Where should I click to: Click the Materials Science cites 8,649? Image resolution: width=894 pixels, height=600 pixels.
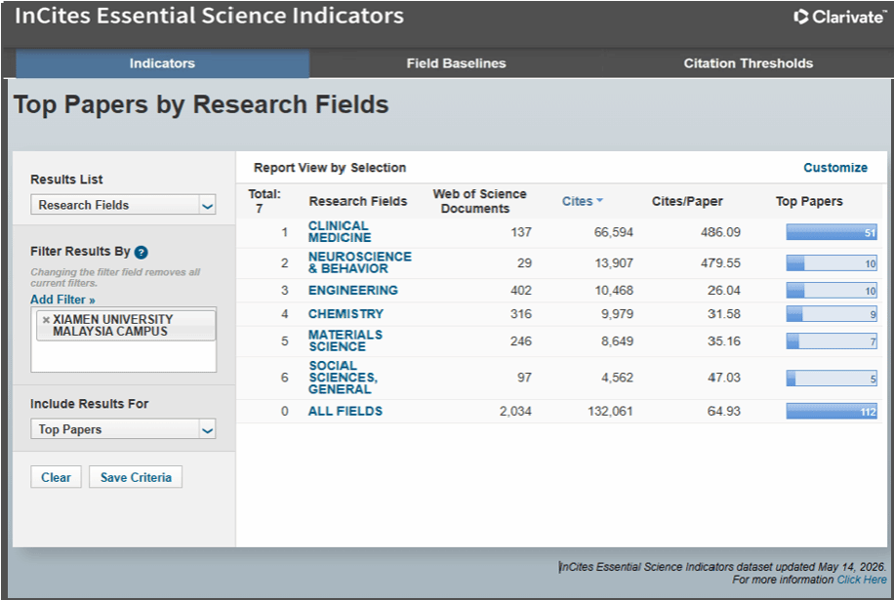click(617, 340)
